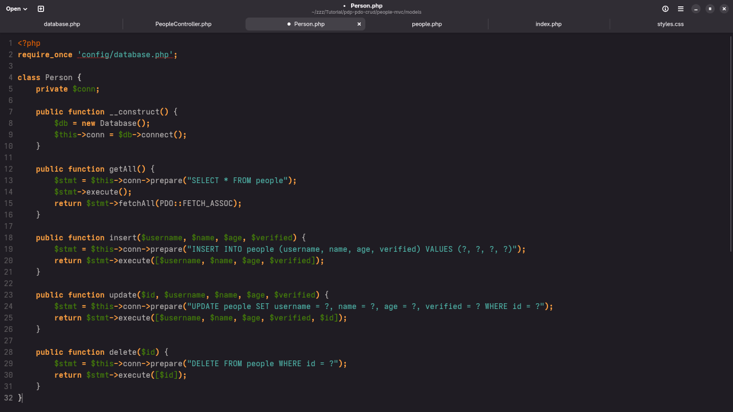This screenshot has height=412, width=733.
Task: Minimize the text editor window
Action: (x=696, y=9)
